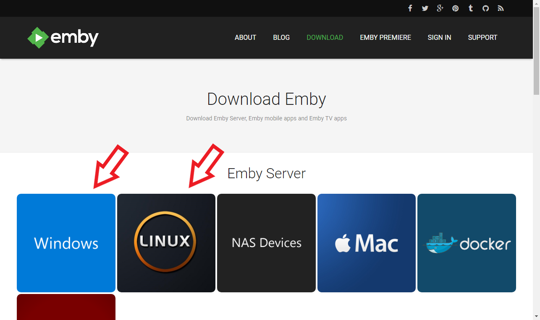Open Emby's Twitter page icon
Screen dimensions: 540x320
pos(425,8)
